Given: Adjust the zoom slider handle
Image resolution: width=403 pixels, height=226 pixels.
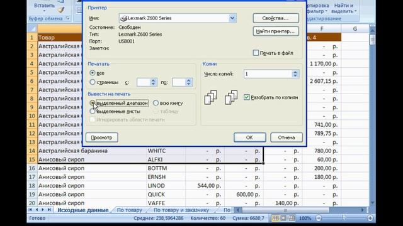Looking at the screenshot, I should pos(344,218).
